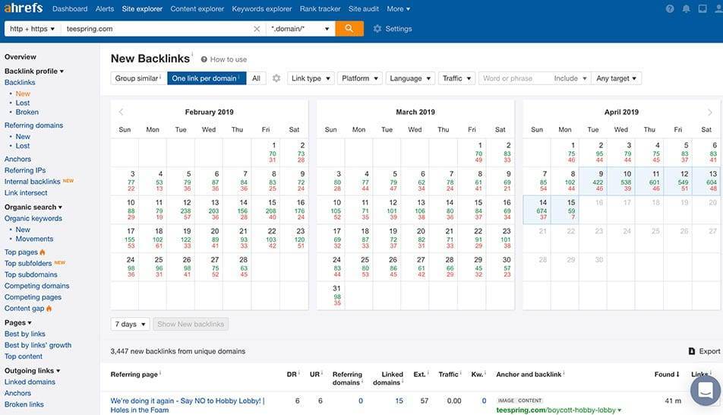This screenshot has width=723, height=415.
Task: Select March 31 in the calendar
Action: pyautogui.click(x=331, y=296)
